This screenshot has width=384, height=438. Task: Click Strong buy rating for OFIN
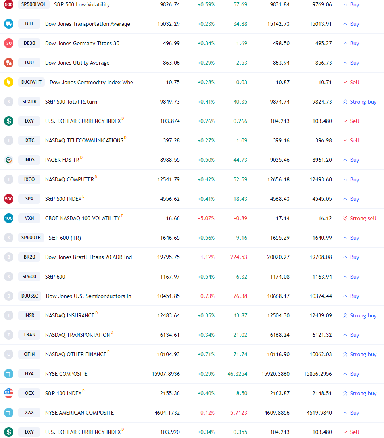(x=360, y=354)
